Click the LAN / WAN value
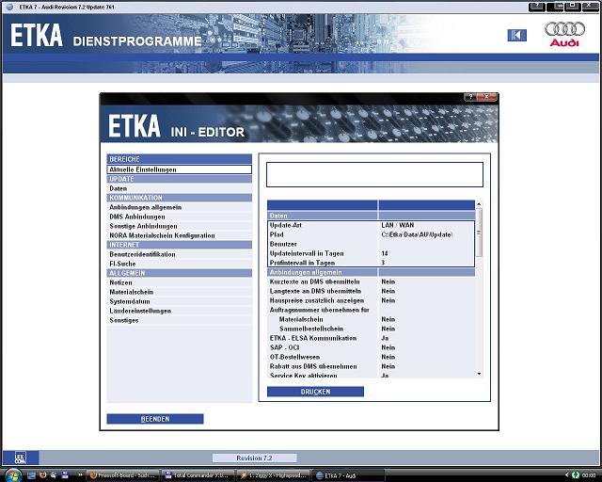602x482 pixels. pos(397,225)
